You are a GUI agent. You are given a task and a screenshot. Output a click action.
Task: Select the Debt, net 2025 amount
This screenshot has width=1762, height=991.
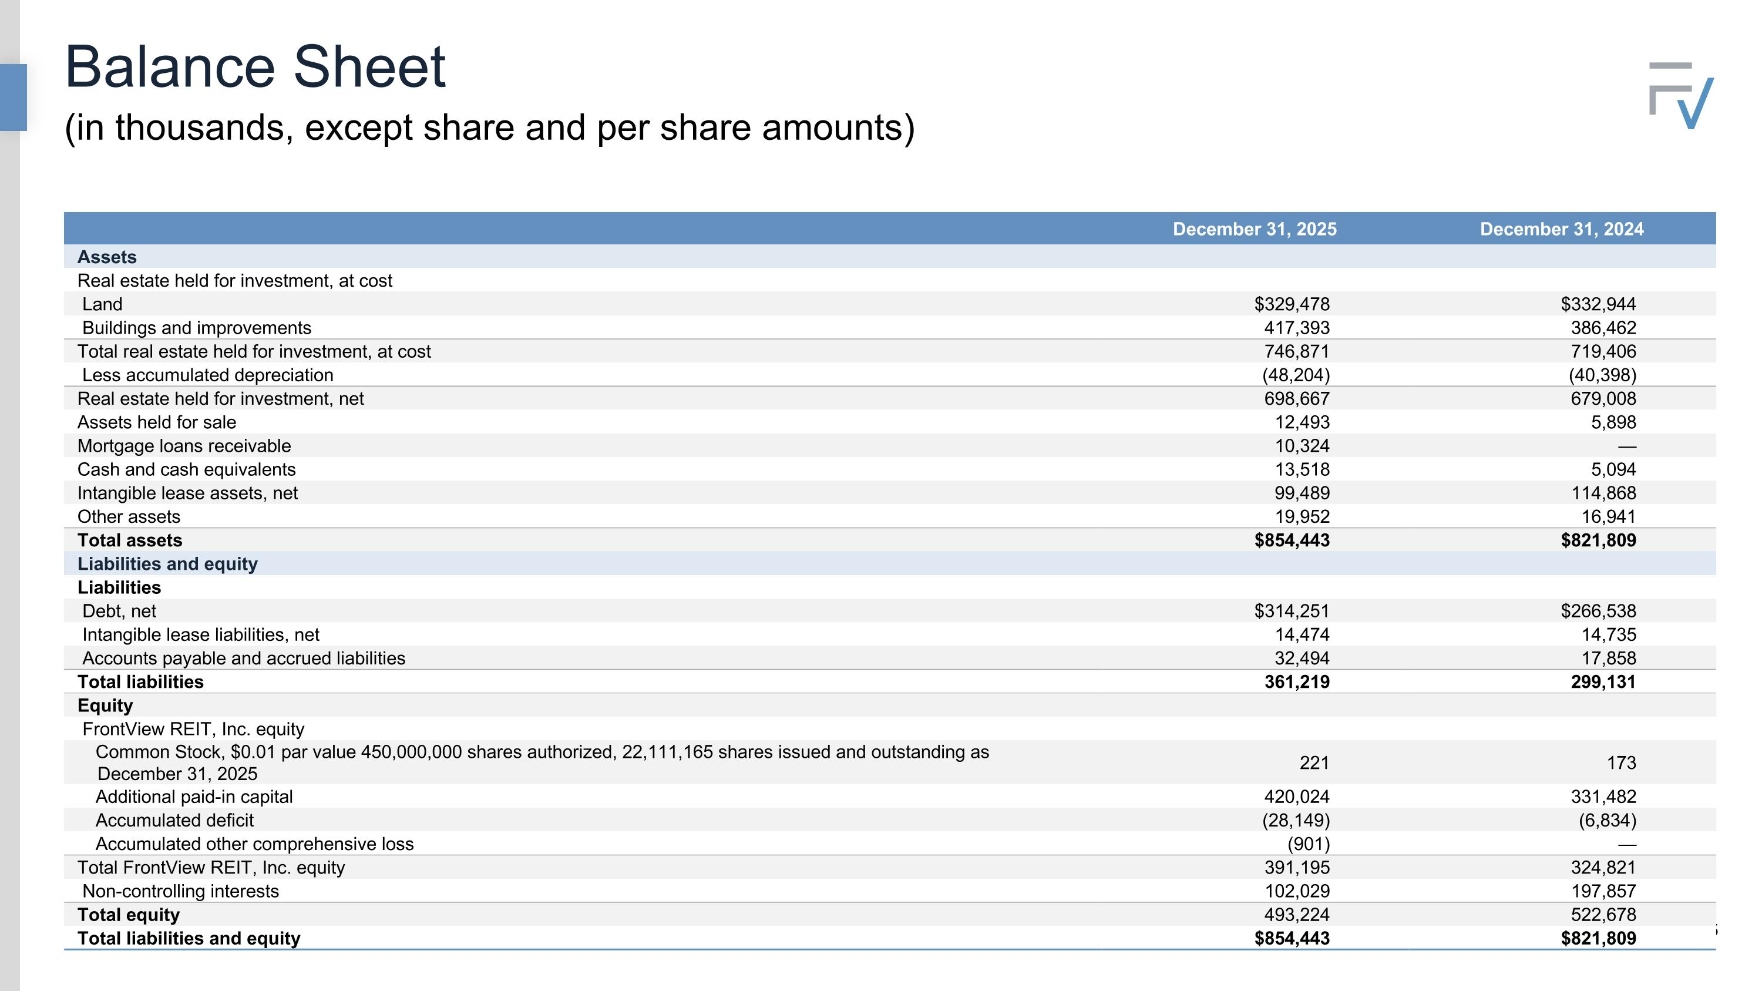tap(1292, 611)
